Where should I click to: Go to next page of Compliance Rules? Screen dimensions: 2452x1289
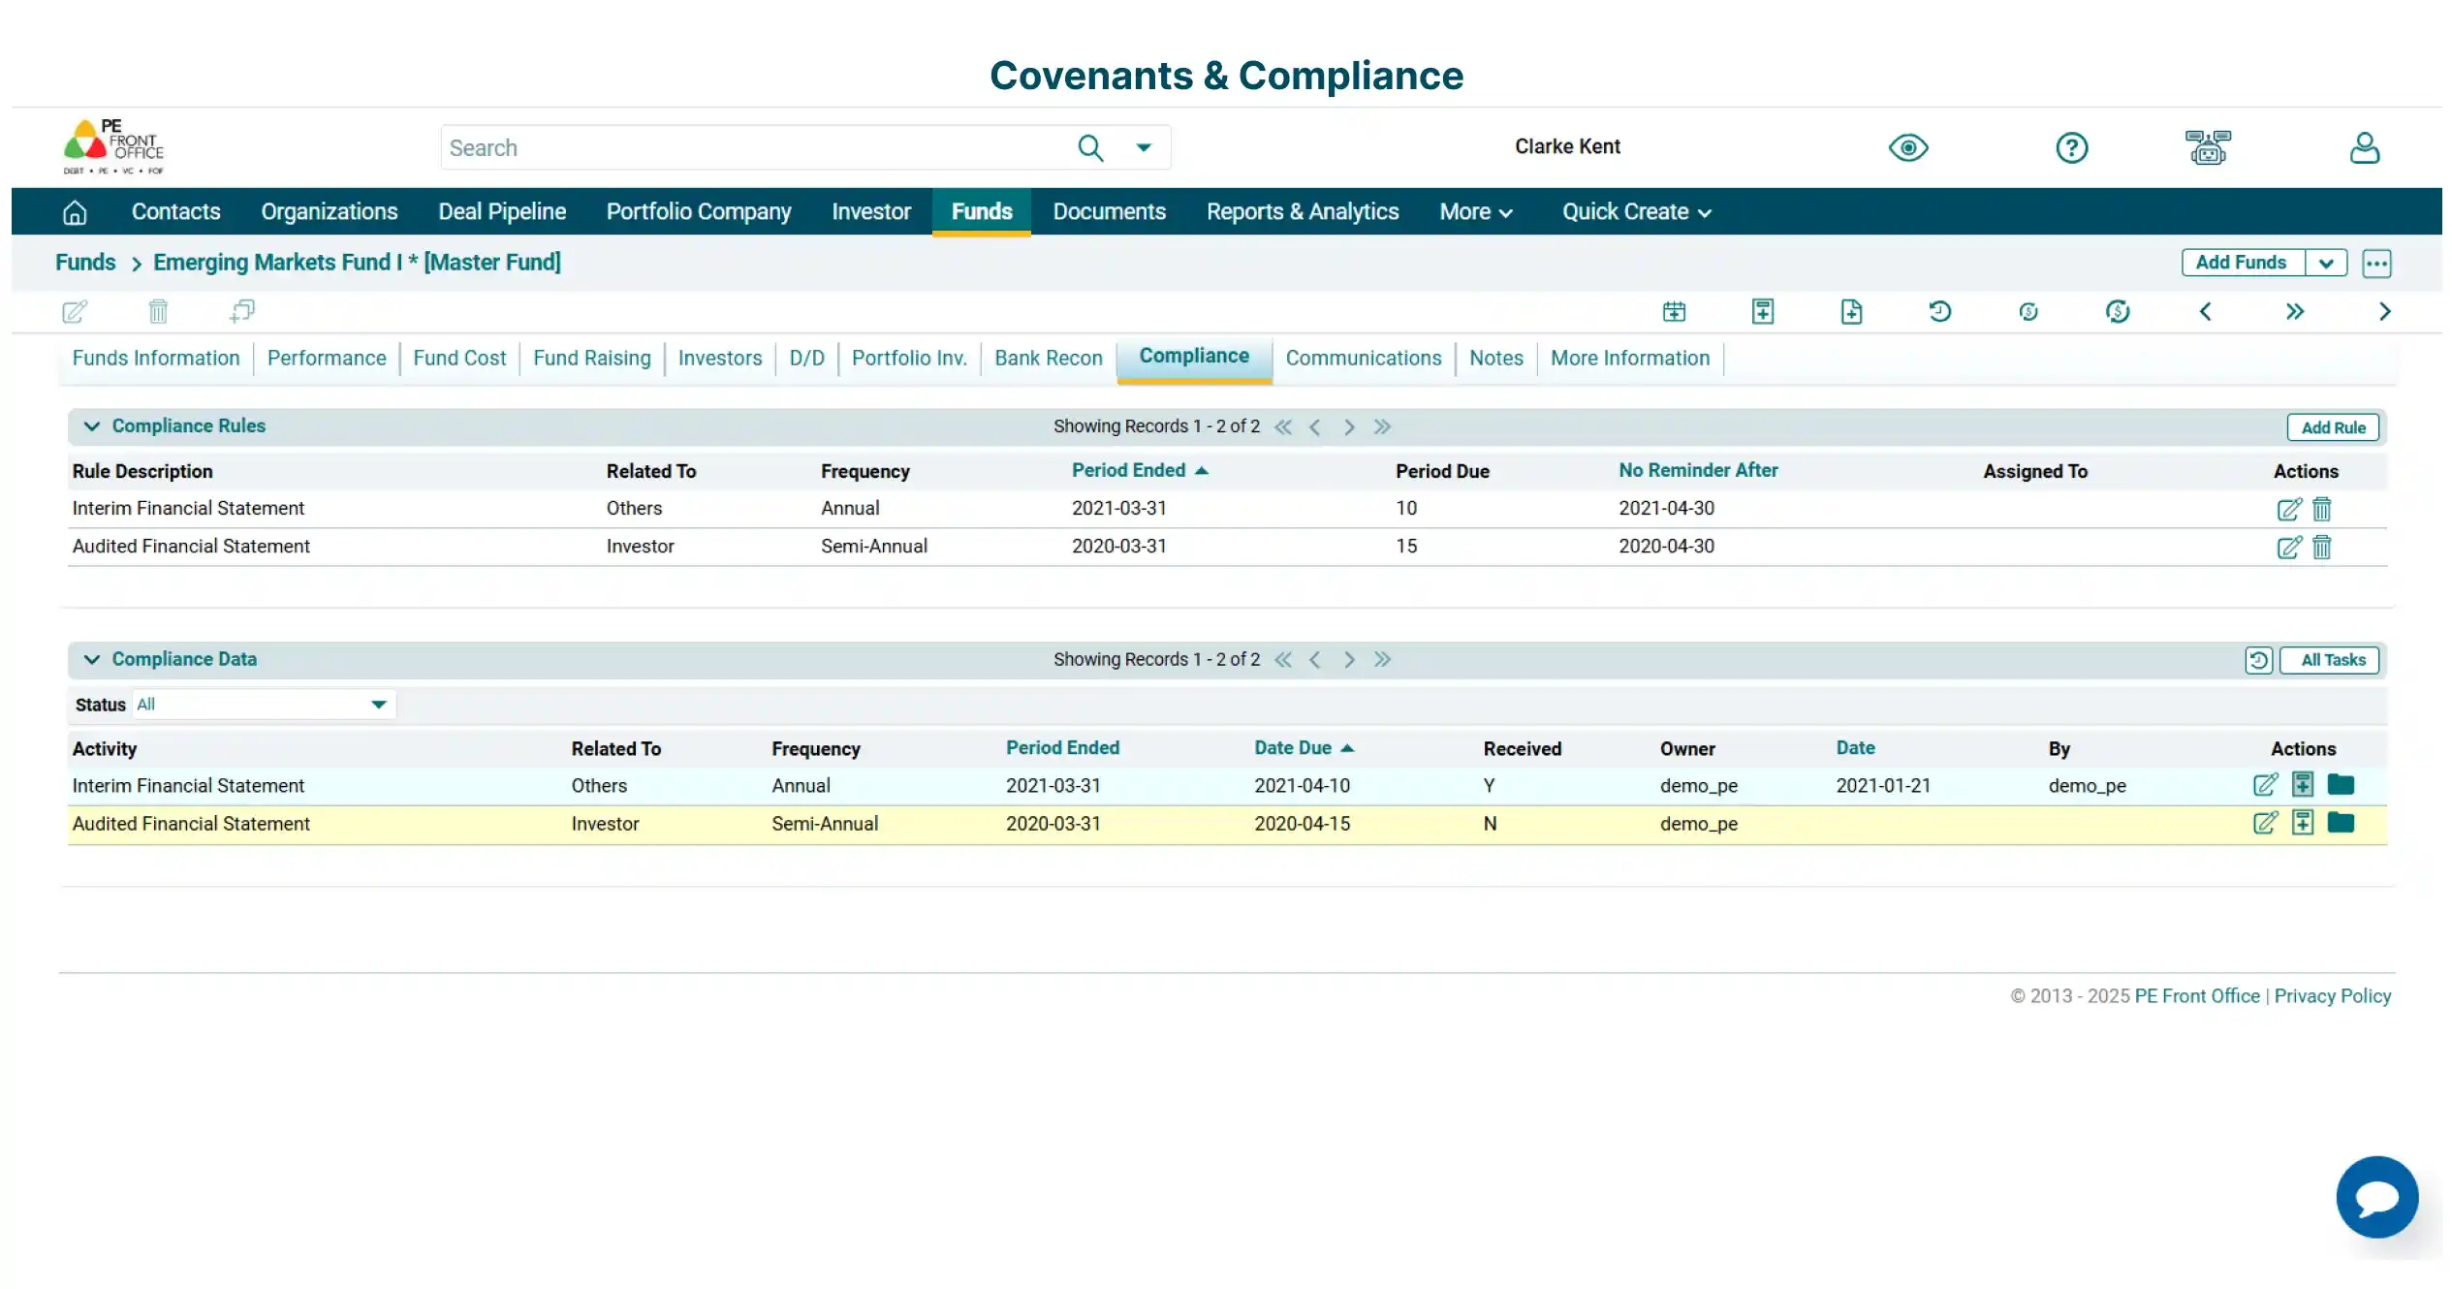pos(1349,427)
